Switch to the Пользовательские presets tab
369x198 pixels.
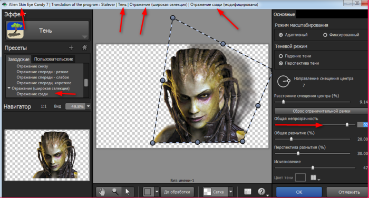point(53,59)
